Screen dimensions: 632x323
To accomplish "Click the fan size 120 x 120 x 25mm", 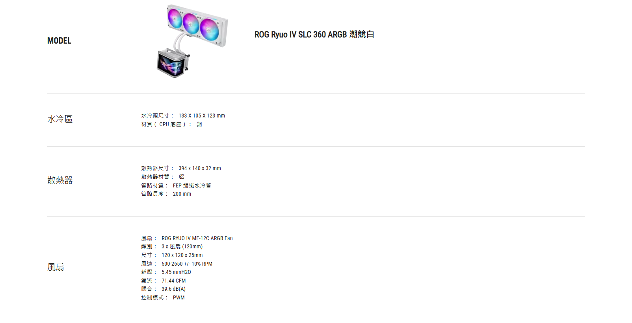I will click(x=182, y=255).
